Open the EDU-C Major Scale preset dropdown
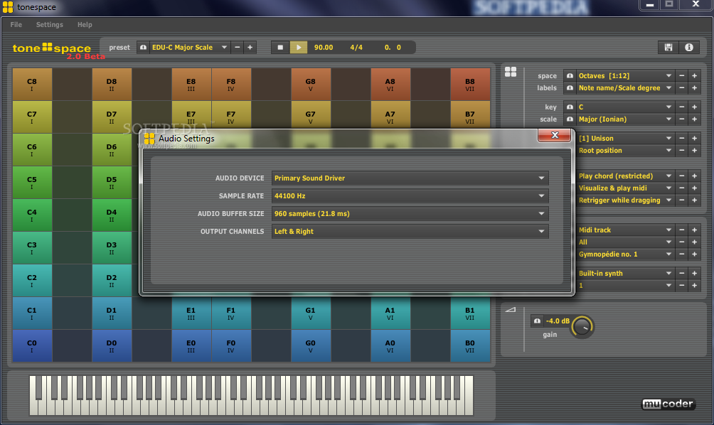The height and width of the screenshot is (425, 714). (x=189, y=48)
